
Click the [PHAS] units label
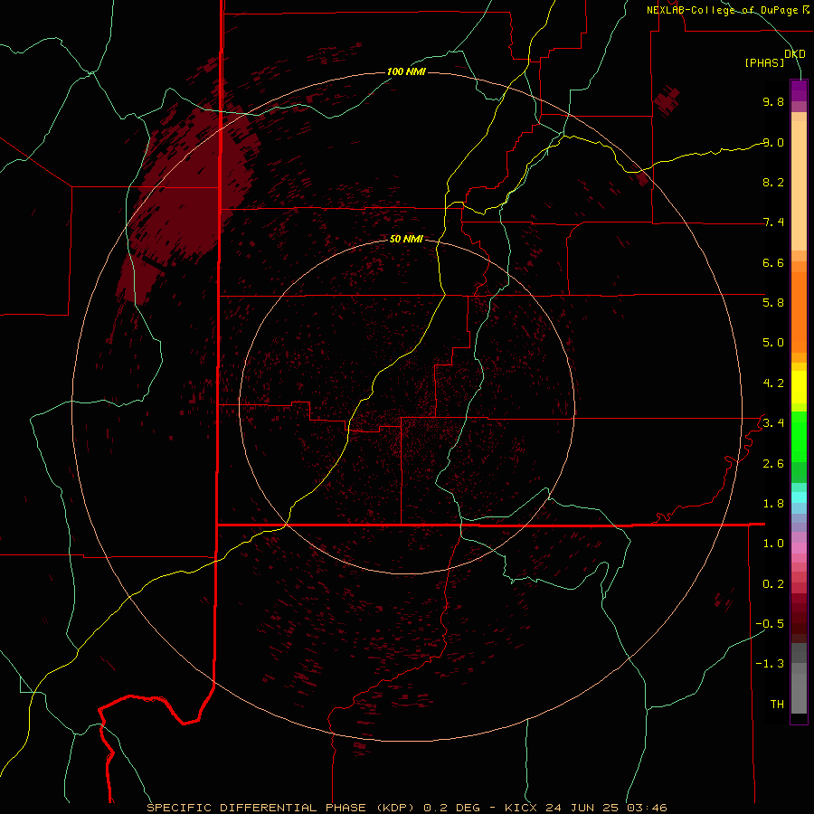tap(764, 63)
